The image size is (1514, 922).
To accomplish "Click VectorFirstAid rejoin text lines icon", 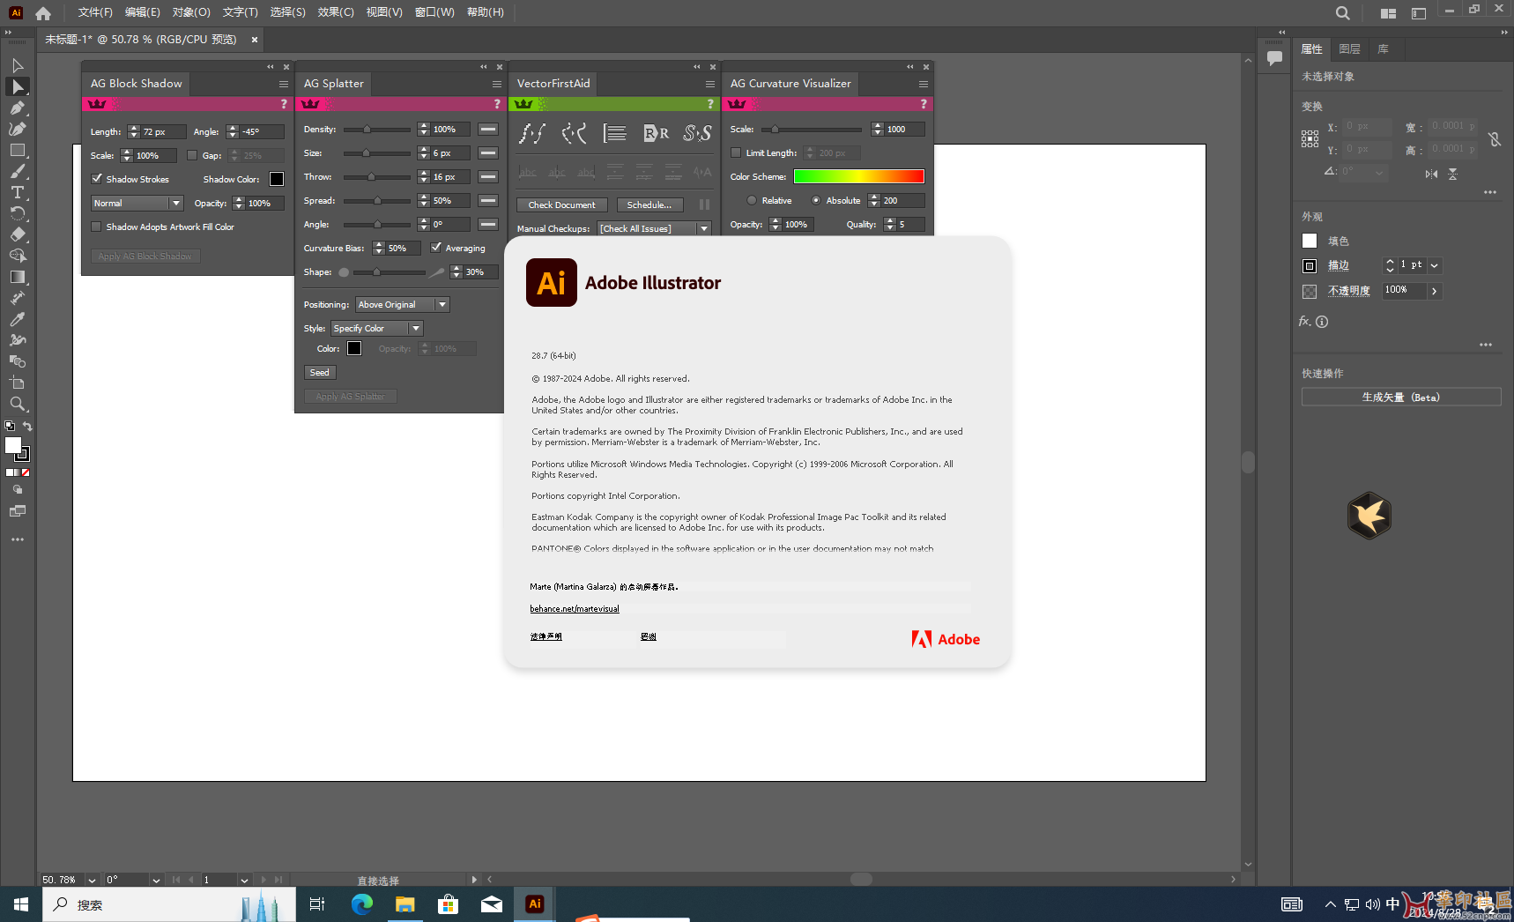I will click(614, 133).
